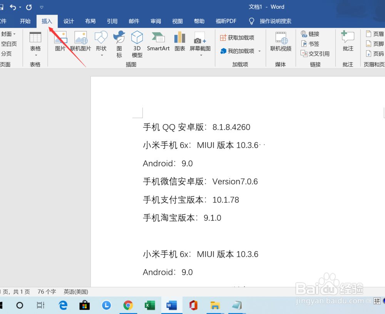Insert a 空白页 blank page

[x=8, y=44]
